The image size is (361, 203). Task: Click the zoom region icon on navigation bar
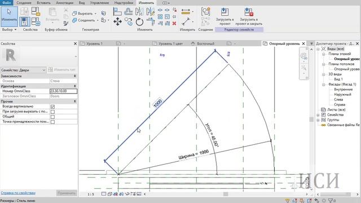click(303, 68)
